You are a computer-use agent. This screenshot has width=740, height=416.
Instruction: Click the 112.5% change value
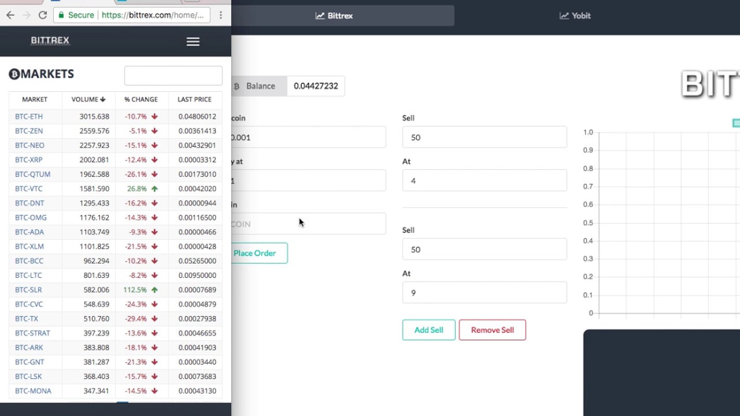(135, 290)
